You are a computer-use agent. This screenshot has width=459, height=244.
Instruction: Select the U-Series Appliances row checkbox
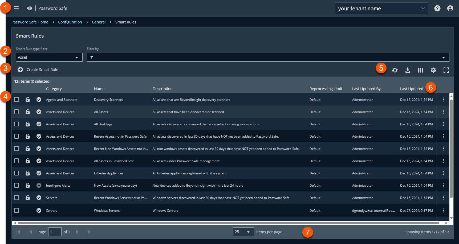coord(17,173)
